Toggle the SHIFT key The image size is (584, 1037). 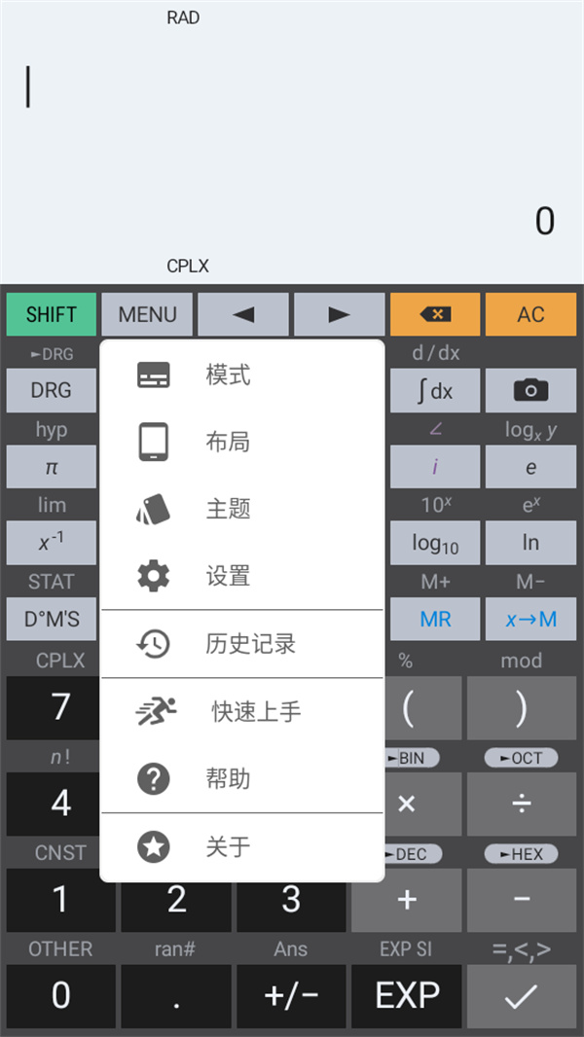pos(51,314)
